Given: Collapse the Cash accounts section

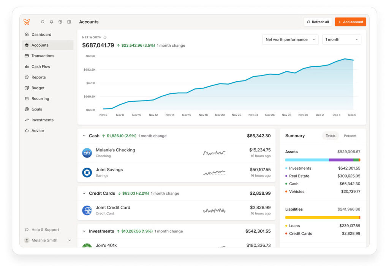Looking at the screenshot, I should (84, 136).
